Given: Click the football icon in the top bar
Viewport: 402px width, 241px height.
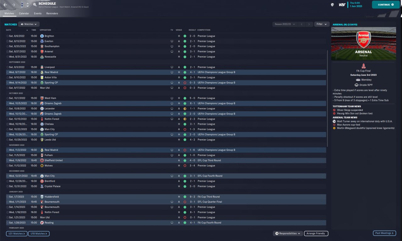Looking at the screenshot, I should coord(332,5).
